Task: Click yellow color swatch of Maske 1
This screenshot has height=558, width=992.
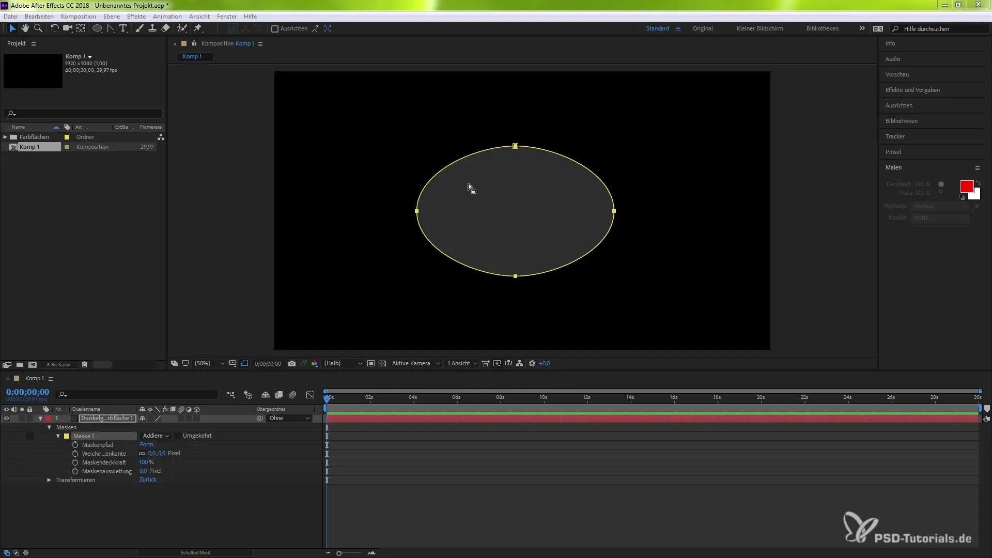Action: (x=67, y=436)
